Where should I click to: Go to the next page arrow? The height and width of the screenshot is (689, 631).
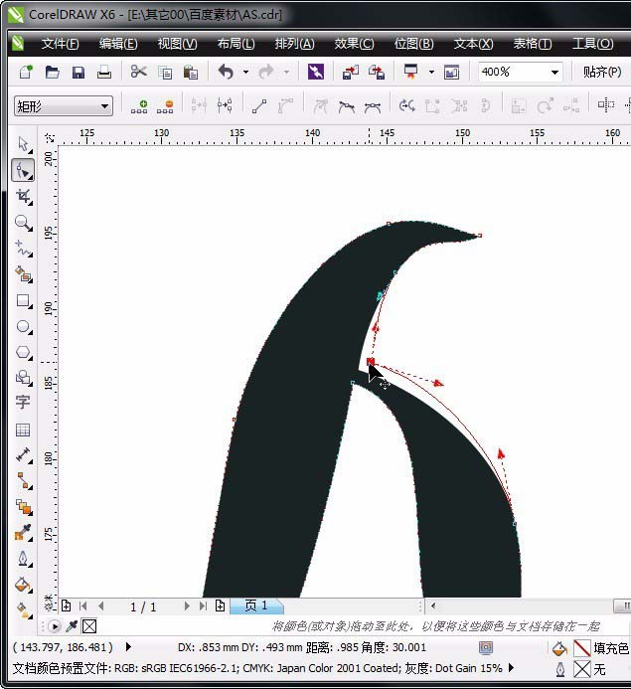coord(186,605)
